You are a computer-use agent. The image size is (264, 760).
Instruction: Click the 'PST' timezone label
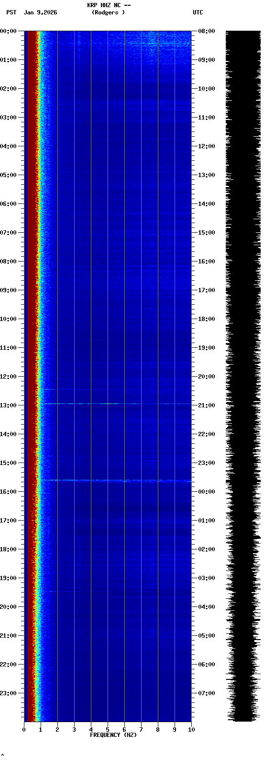pos(11,12)
